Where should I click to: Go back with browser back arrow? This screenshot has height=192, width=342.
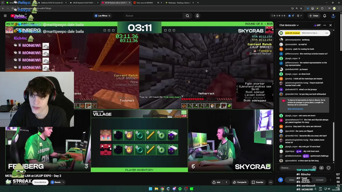pos(3,8)
